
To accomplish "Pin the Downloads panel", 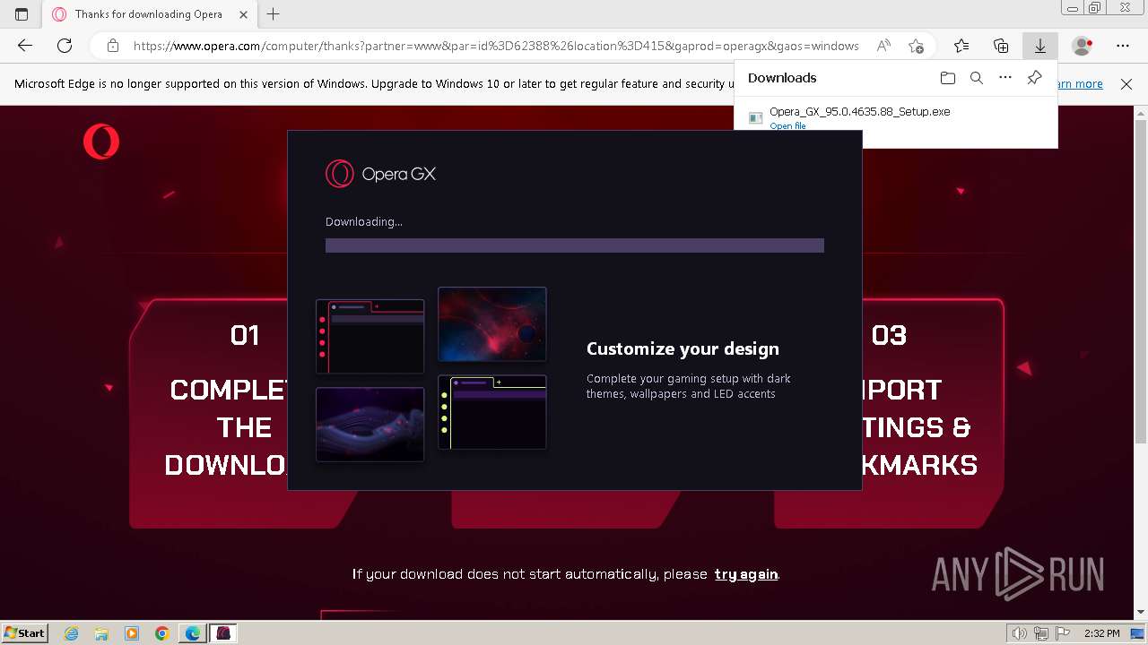I will coord(1034,78).
